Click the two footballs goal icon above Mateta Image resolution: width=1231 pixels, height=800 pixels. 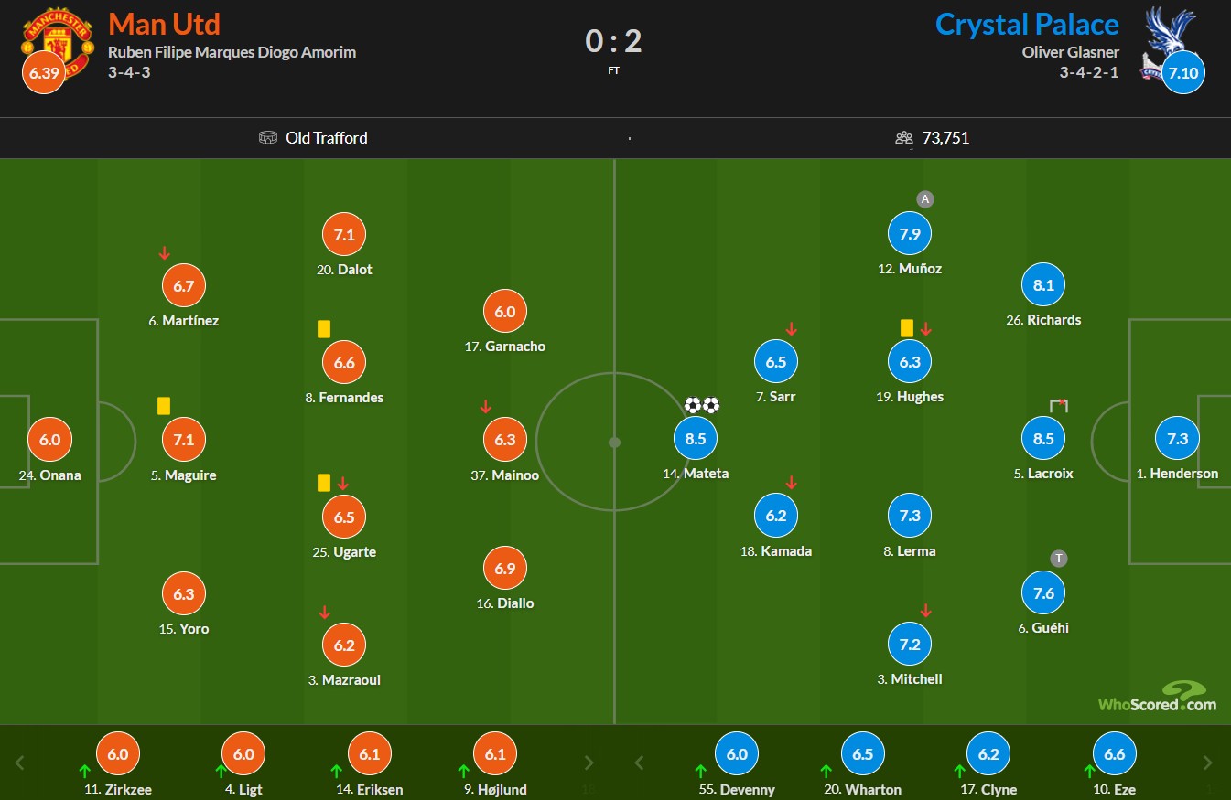point(702,405)
